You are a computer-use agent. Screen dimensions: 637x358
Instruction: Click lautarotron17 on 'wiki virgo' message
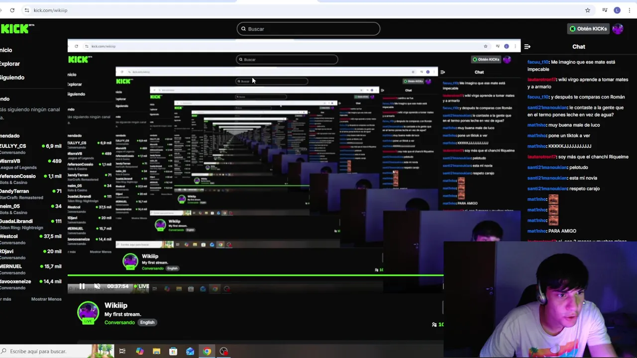541,80
